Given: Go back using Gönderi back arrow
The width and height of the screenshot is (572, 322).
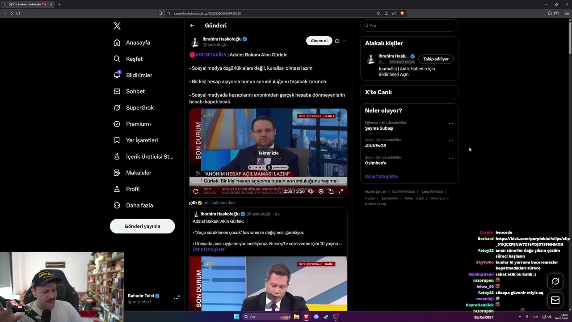Looking at the screenshot, I should click(192, 25).
